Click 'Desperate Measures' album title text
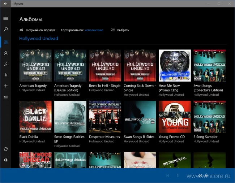The width and height of the screenshot is (235, 183). point(104,137)
